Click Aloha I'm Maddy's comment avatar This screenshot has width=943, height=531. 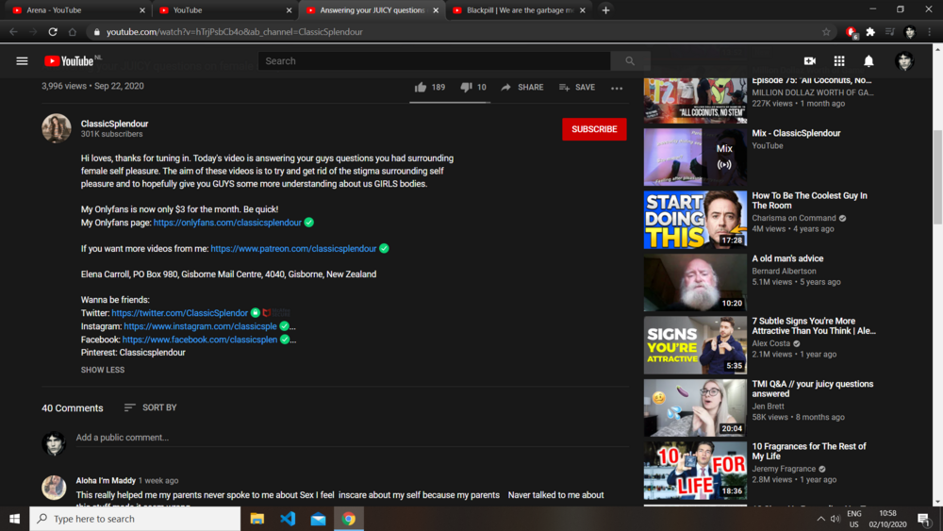(54, 487)
